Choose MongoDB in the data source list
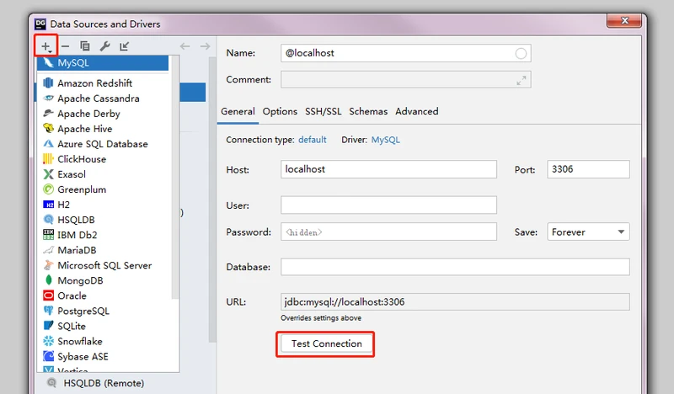 point(80,280)
